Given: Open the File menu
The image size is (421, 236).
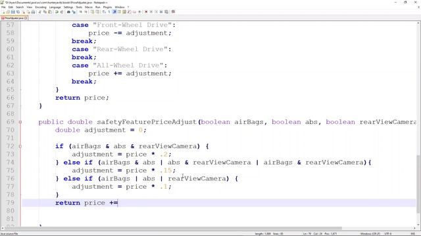Looking at the screenshot, I should pyautogui.click(x=3, y=7).
